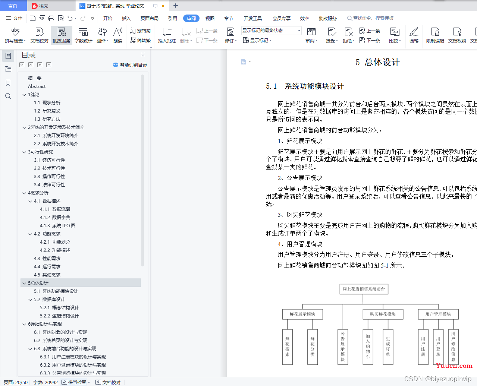This screenshot has width=477, height=386.
Task: Convert text with 简转繁
Action: pos(140,41)
